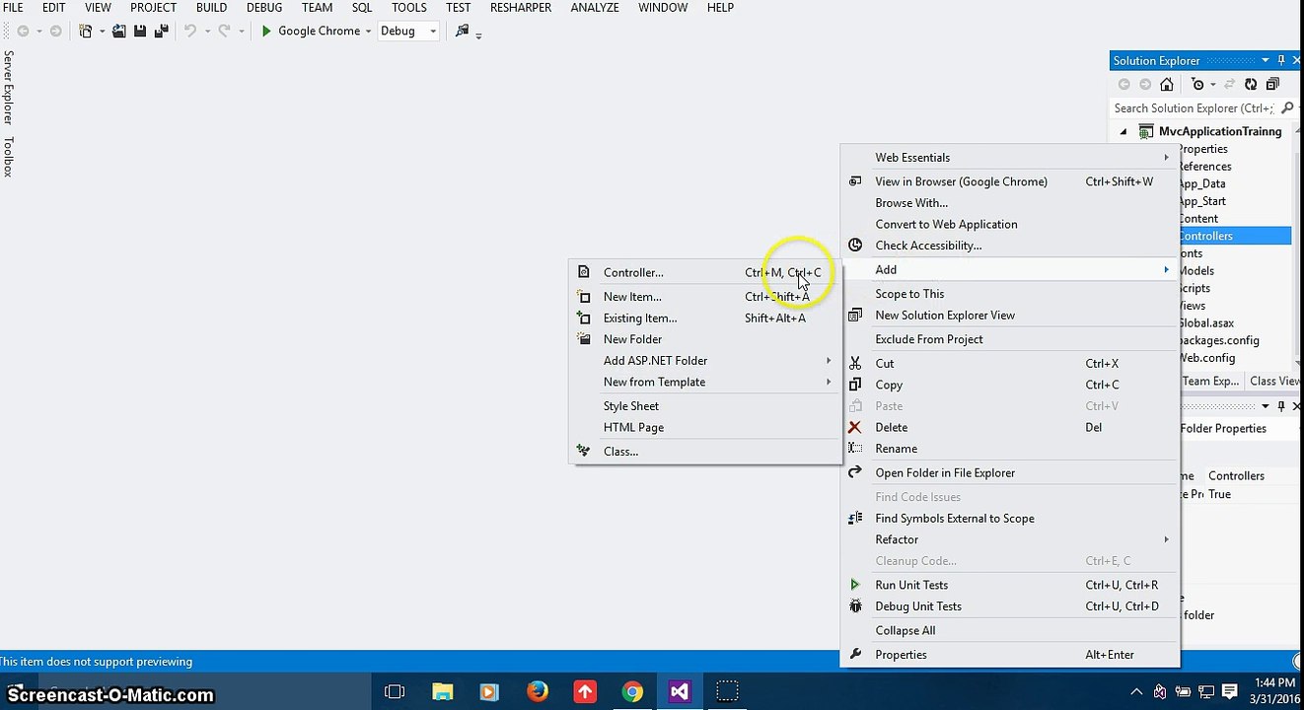Choose HTML Page from the Add submenu

pos(705,428)
